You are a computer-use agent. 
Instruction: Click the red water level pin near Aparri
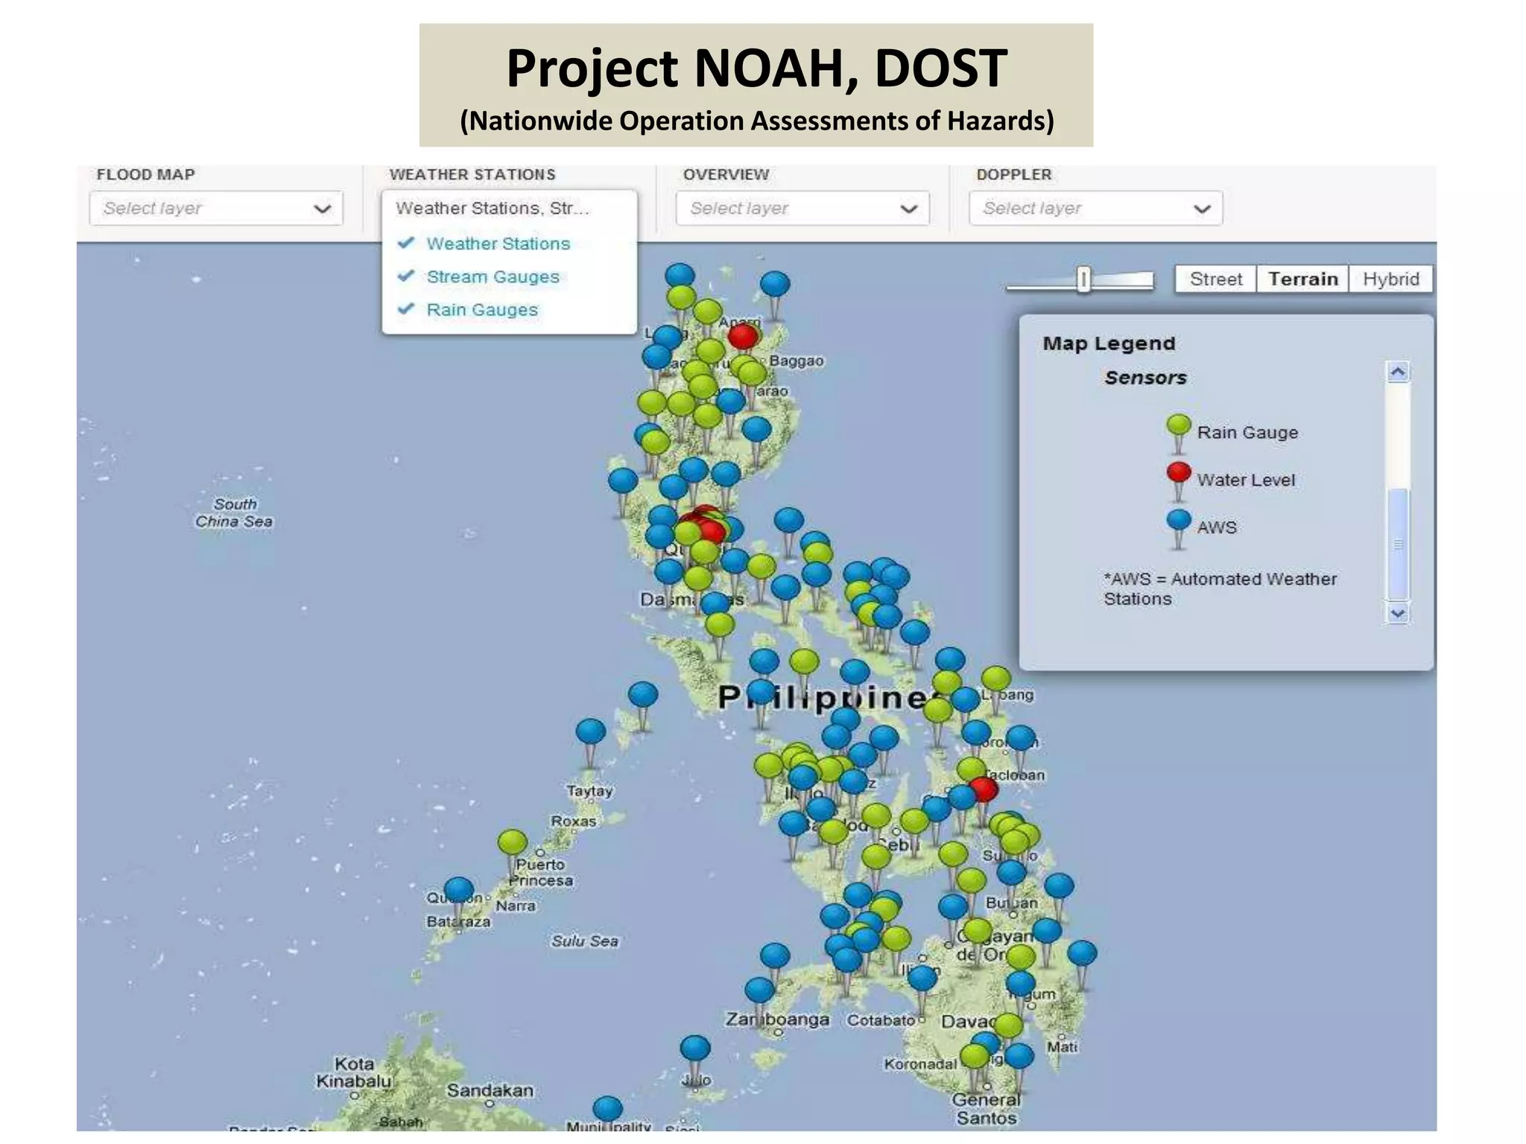[x=743, y=337]
